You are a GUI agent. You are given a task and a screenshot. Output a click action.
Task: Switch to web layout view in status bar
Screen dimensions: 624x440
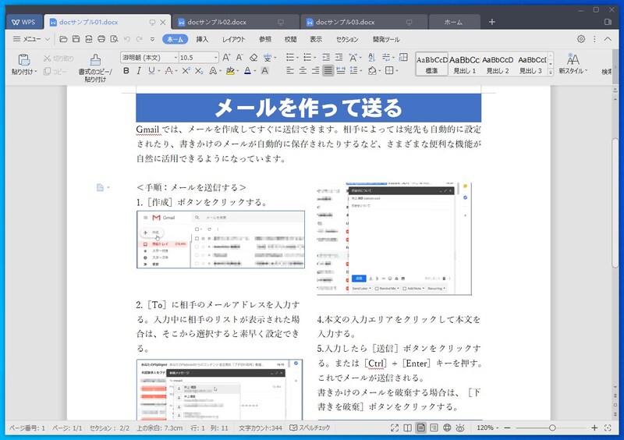[447, 428]
